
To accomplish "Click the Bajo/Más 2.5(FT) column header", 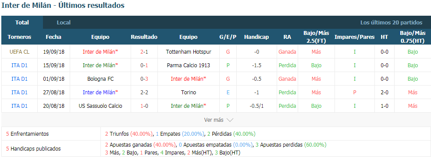I will pos(316,37).
